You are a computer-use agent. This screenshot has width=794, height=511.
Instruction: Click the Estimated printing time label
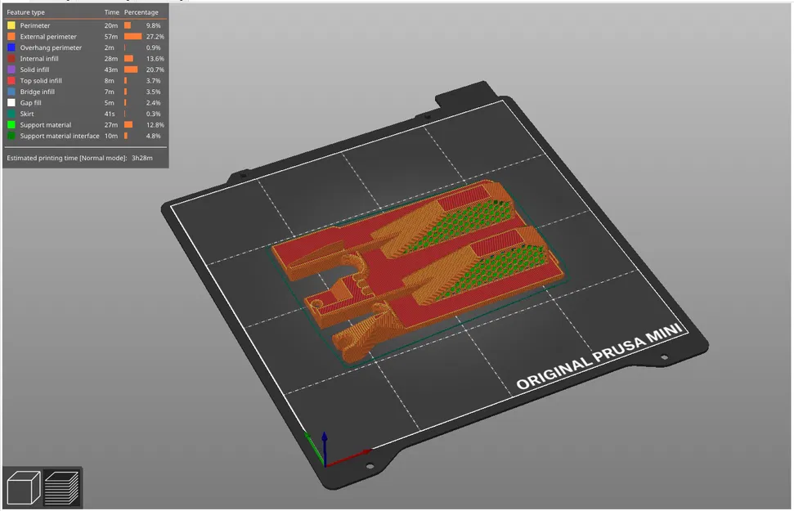70,158
